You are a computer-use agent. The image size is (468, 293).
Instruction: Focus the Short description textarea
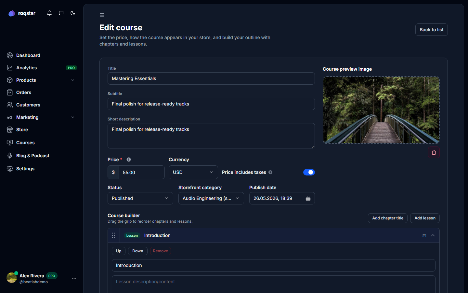[x=211, y=136]
